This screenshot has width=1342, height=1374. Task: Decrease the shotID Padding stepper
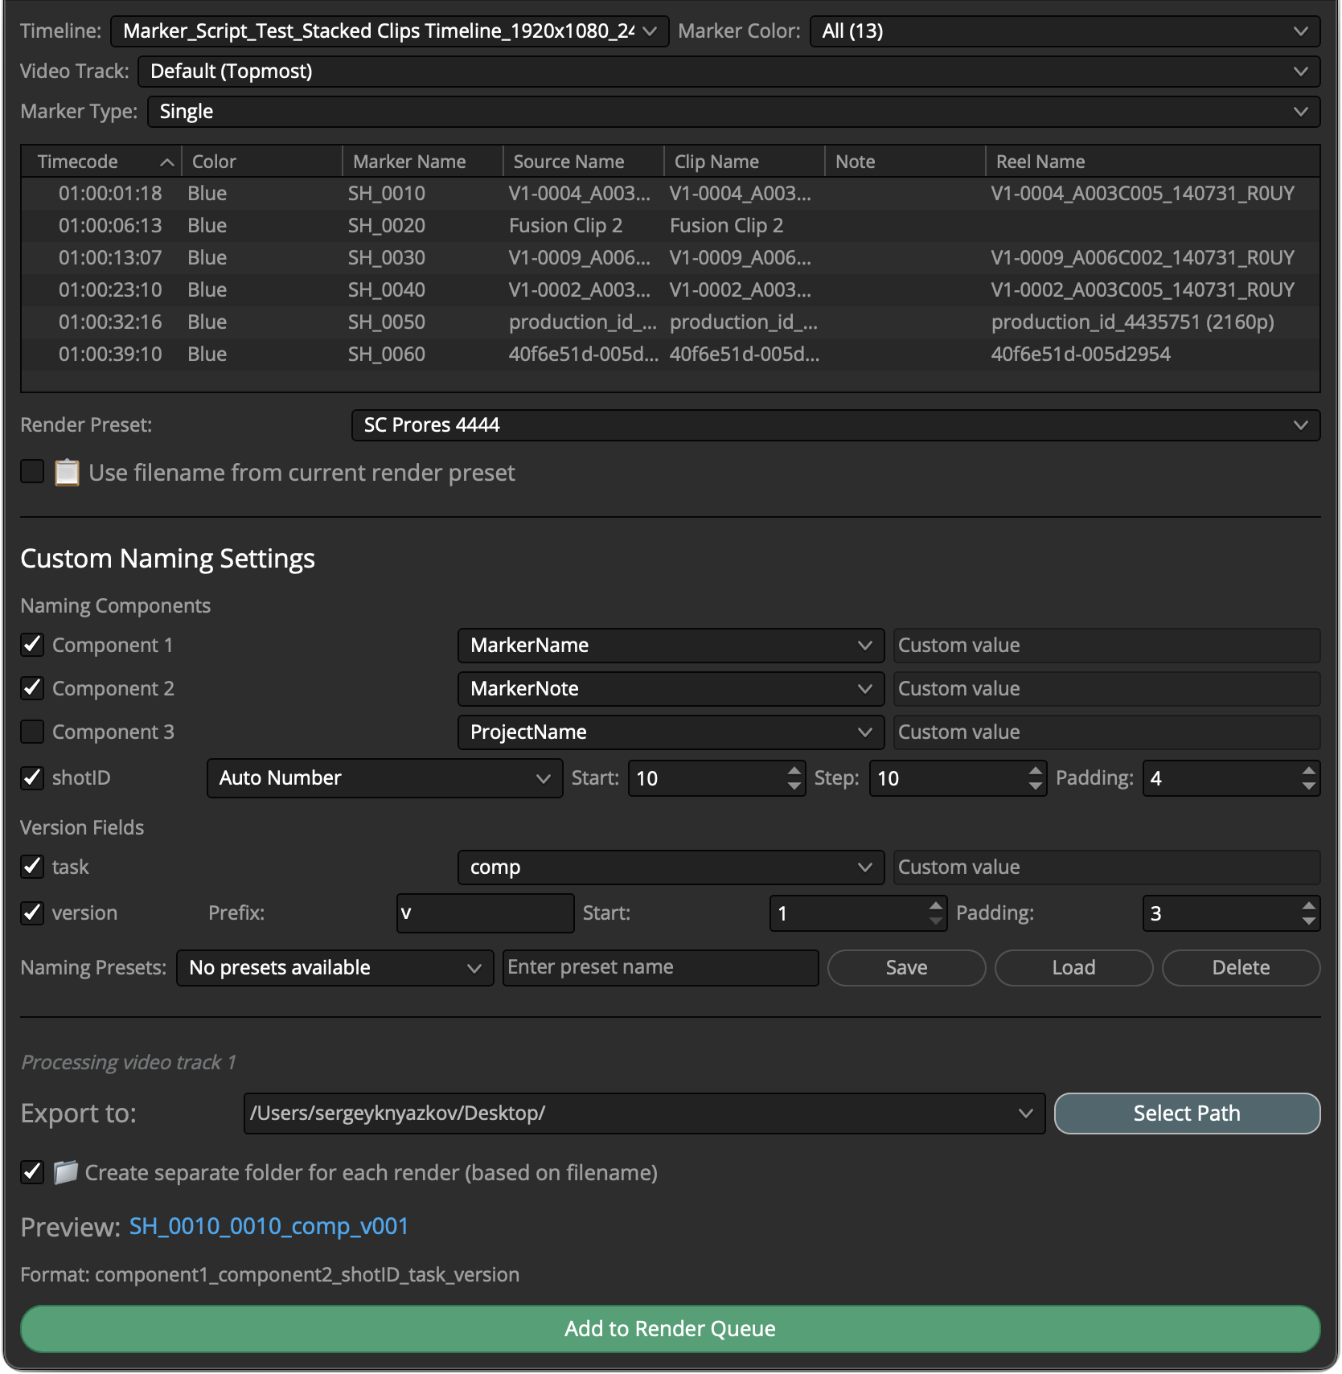tap(1309, 786)
